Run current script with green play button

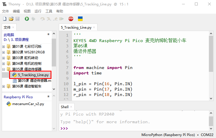(27, 19)
